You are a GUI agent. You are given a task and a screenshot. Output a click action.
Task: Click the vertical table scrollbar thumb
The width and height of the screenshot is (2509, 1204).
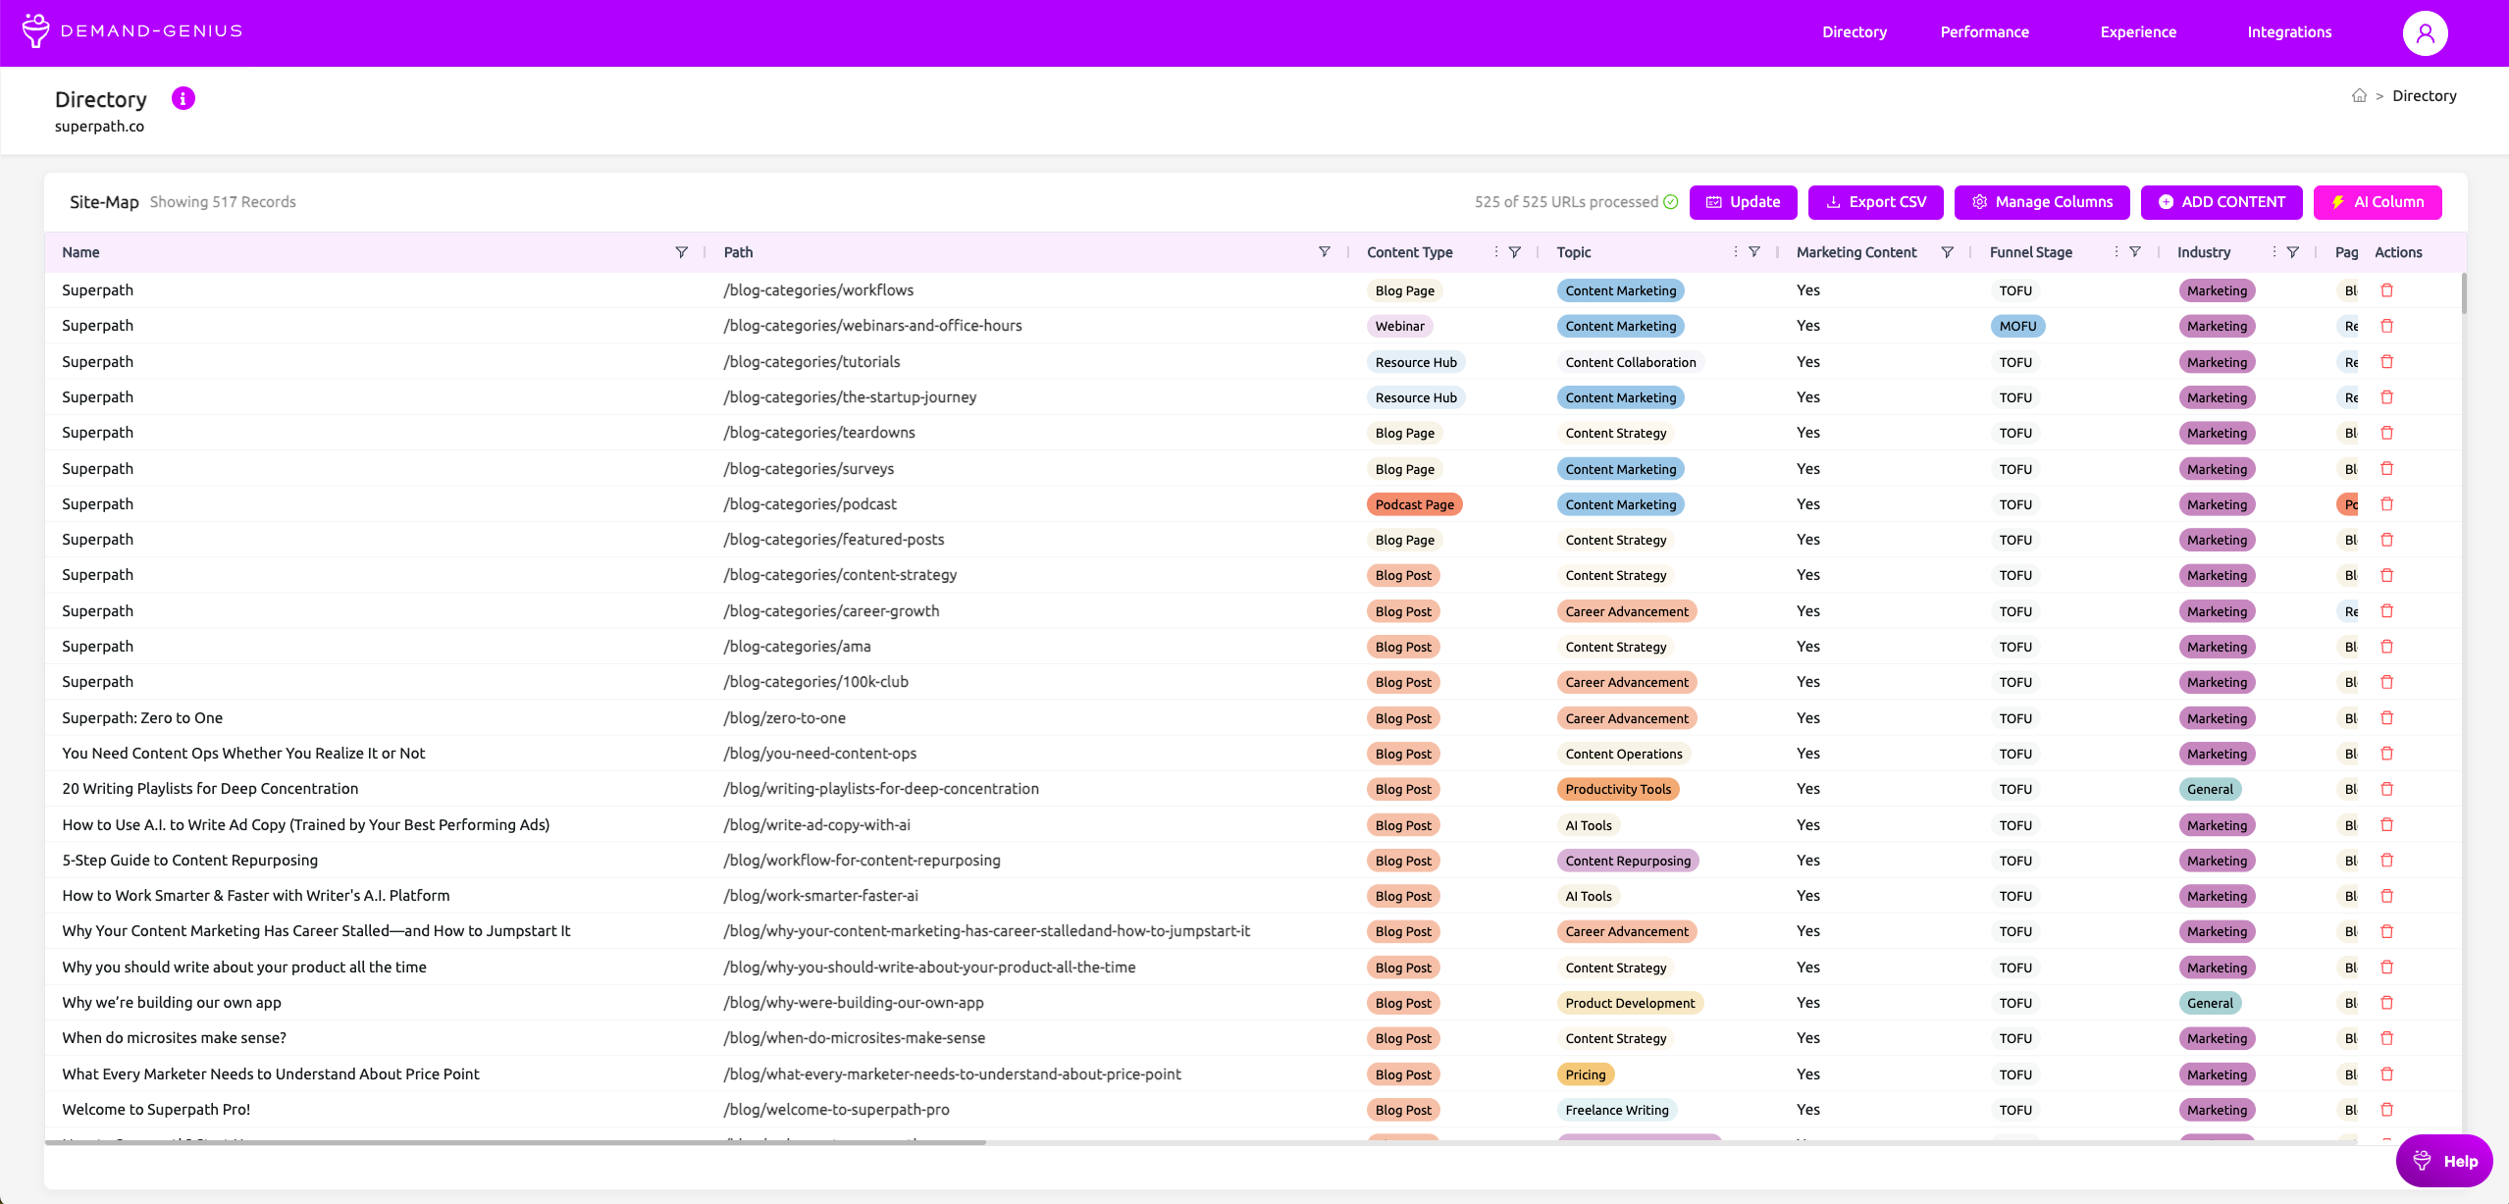pos(2464,292)
